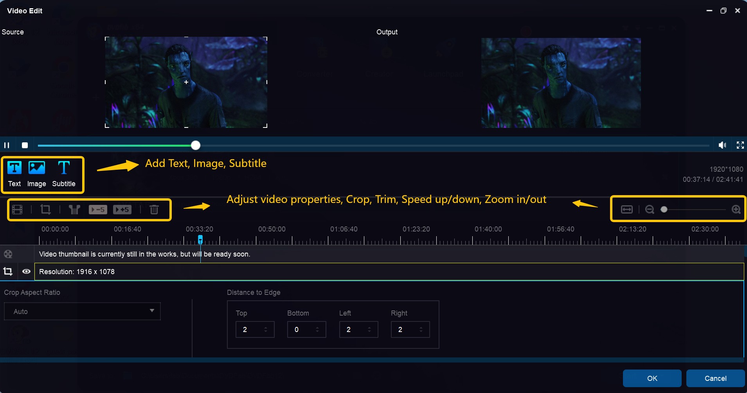Pause the video playback
The width and height of the screenshot is (747, 393).
pyautogui.click(x=7, y=145)
